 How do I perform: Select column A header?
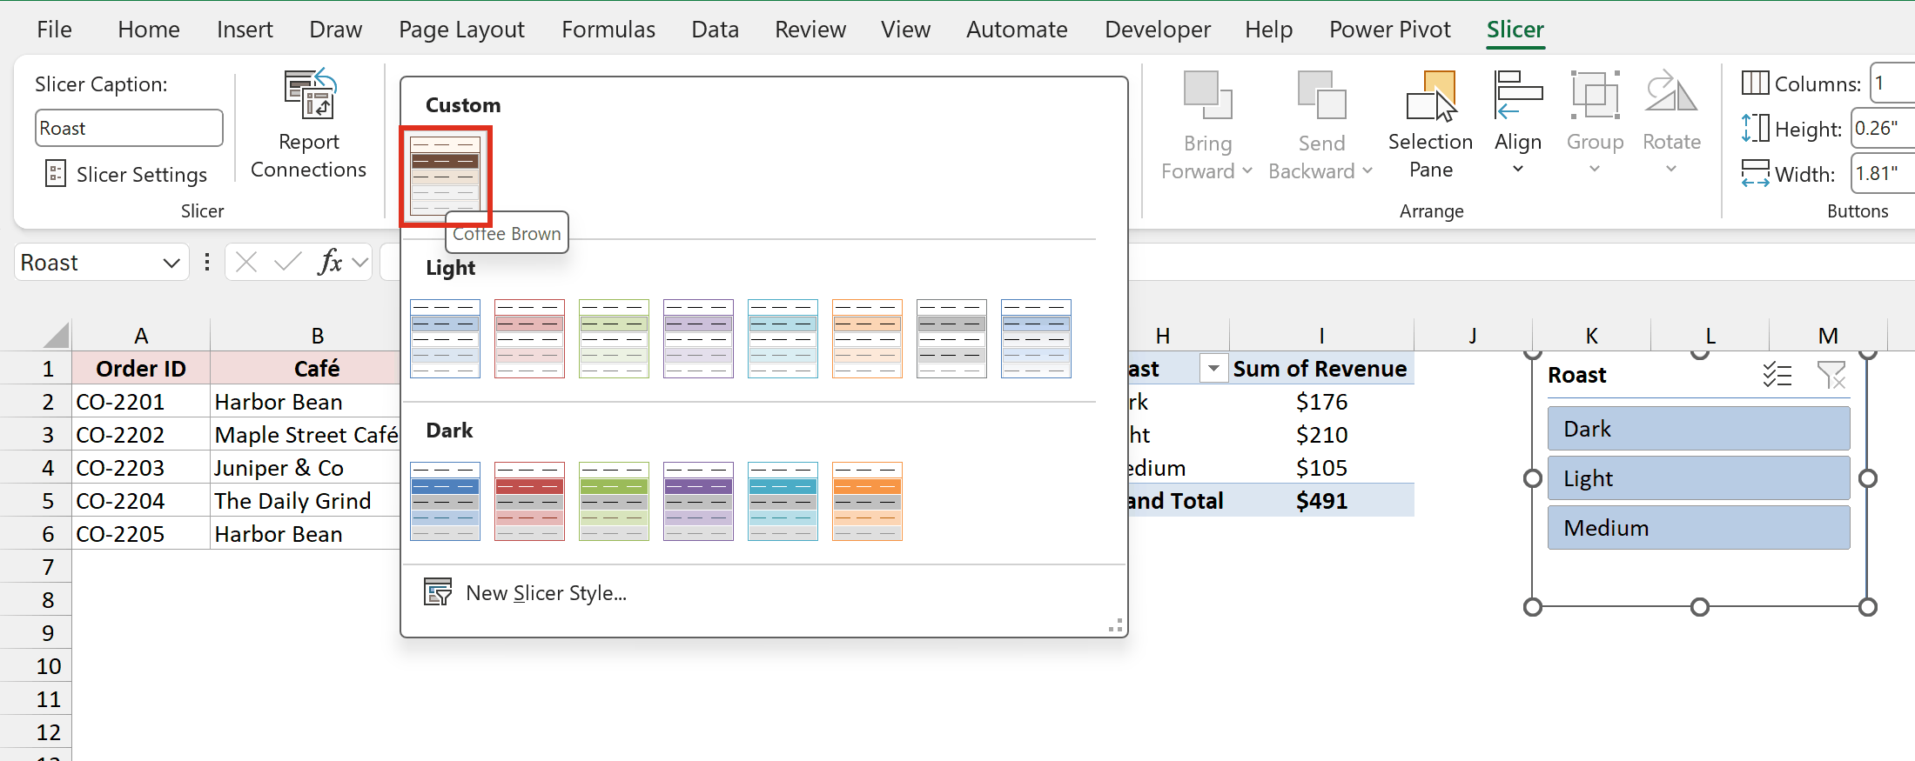click(141, 336)
